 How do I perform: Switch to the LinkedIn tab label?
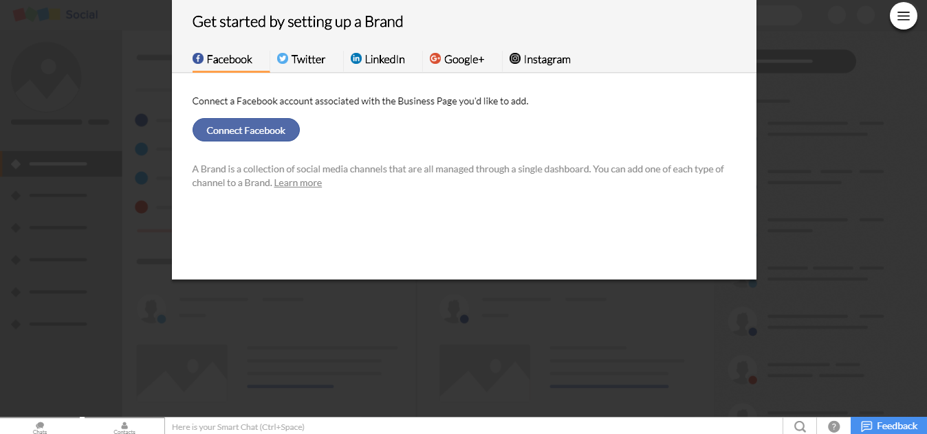click(384, 60)
